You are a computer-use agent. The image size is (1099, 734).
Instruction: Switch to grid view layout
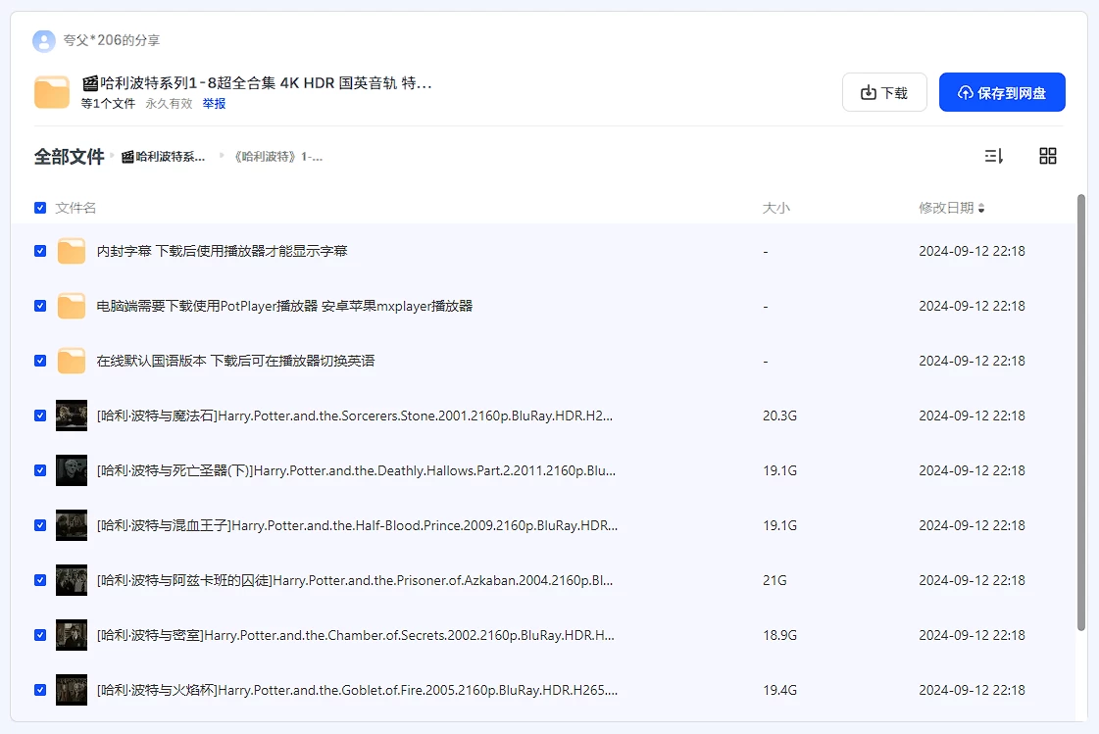click(x=1047, y=156)
